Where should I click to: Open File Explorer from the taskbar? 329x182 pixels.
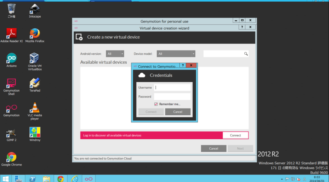pyautogui.click(x=46, y=179)
